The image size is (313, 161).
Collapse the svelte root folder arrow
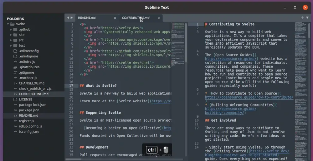pyautogui.click(x=8, y=24)
